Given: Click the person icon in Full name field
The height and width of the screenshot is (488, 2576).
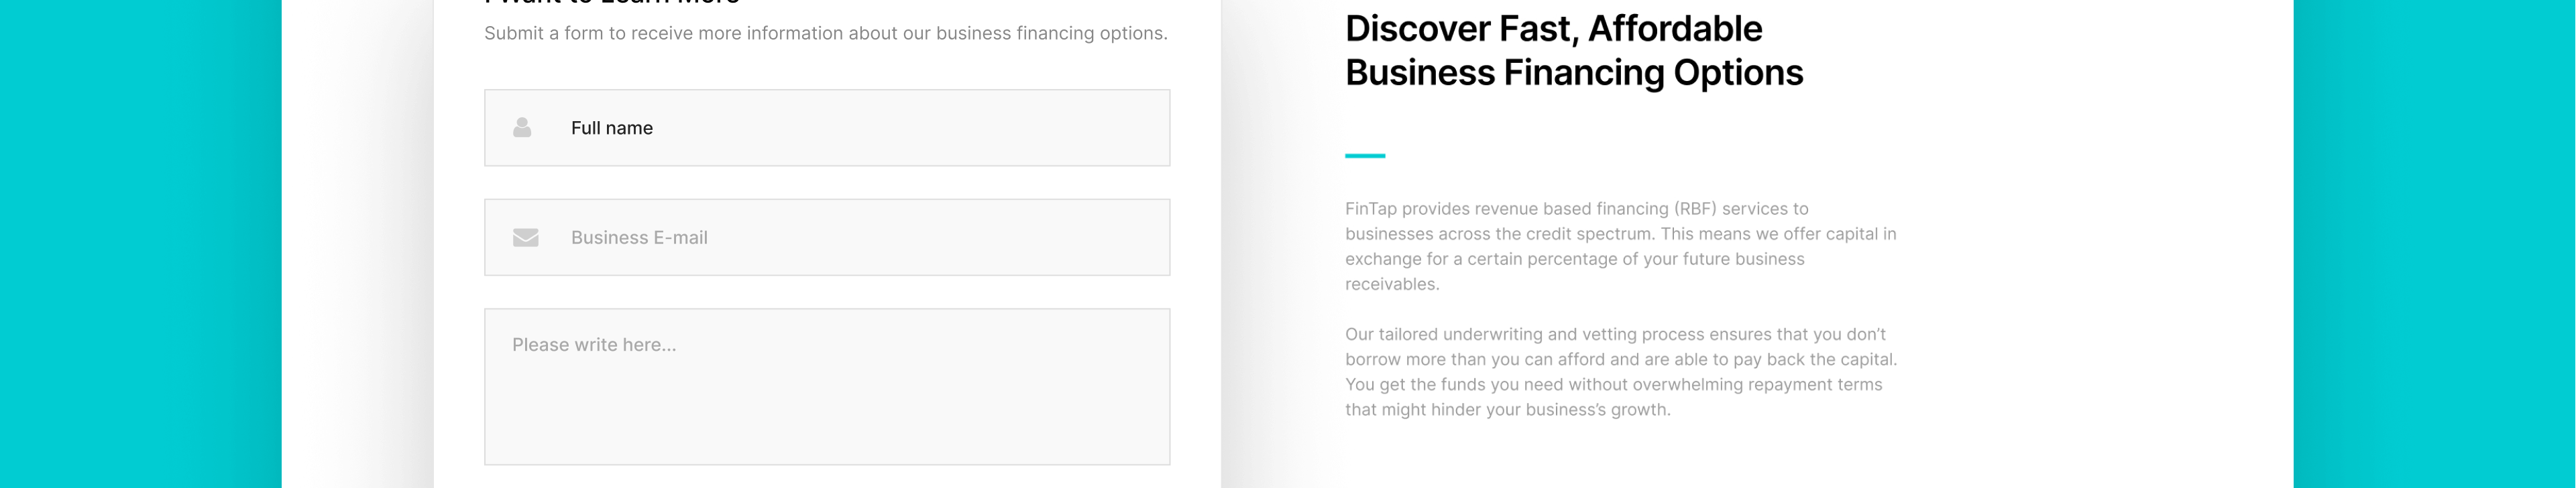Looking at the screenshot, I should pos(522,128).
